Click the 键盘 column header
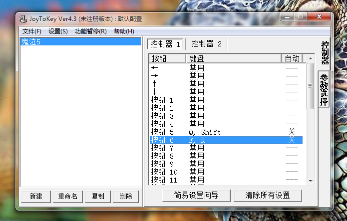The image size is (347, 221). tap(234, 59)
